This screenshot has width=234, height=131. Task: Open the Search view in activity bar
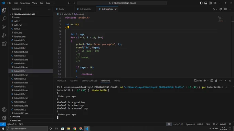4,18
